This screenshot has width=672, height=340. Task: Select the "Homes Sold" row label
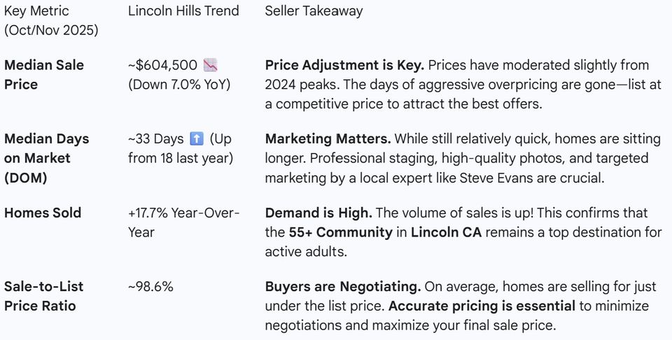click(x=43, y=213)
